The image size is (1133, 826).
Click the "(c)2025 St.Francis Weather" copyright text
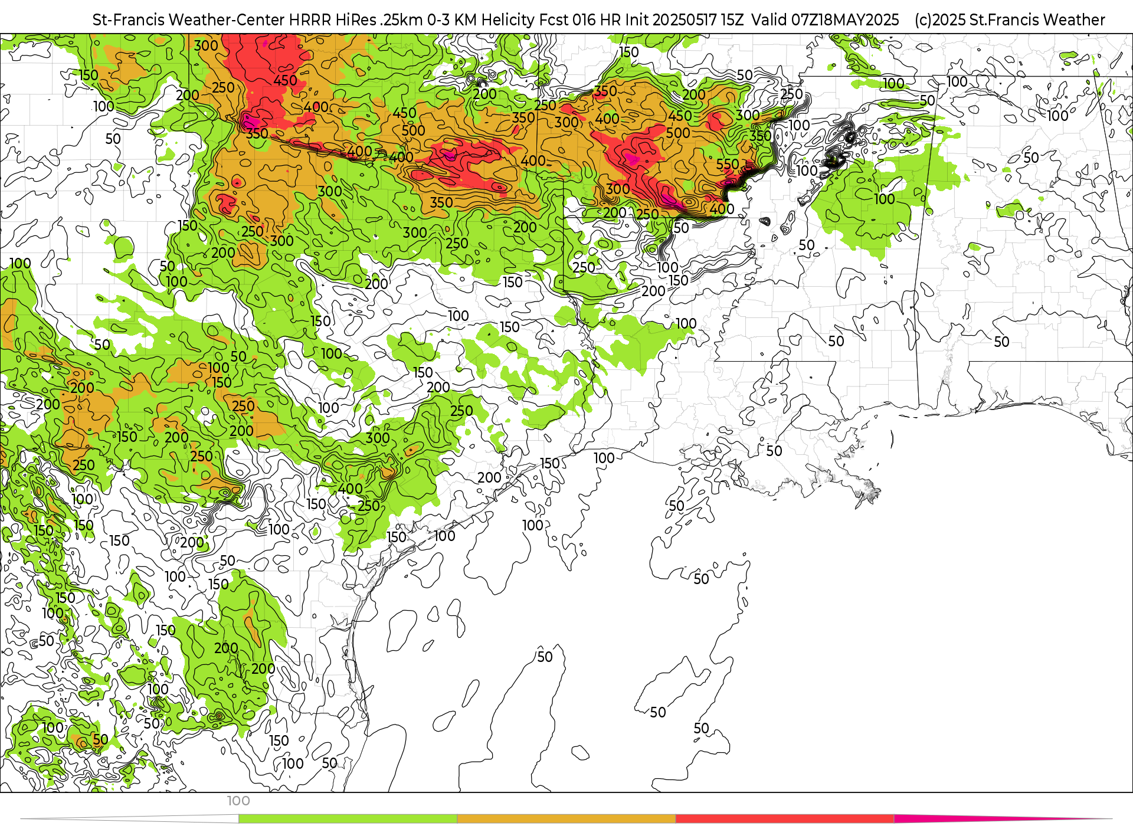[x=1010, y=20]
